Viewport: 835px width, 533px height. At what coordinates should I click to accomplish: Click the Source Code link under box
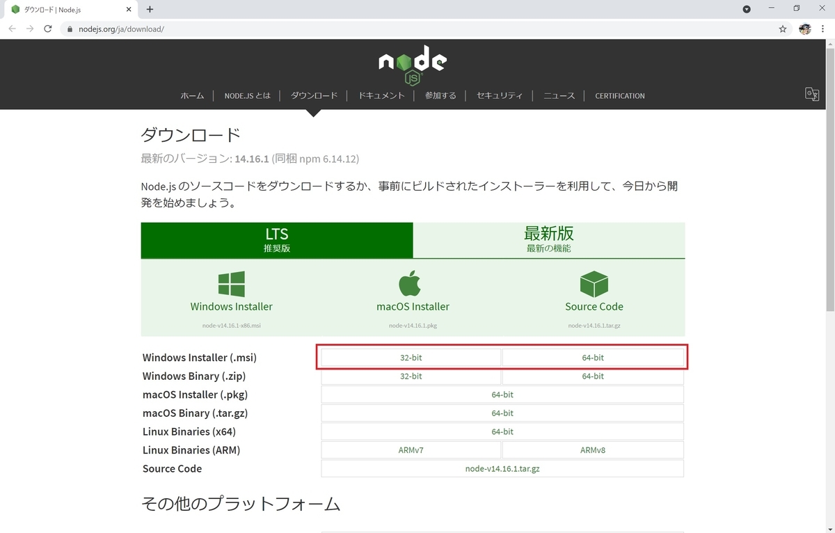click(594, 306)
